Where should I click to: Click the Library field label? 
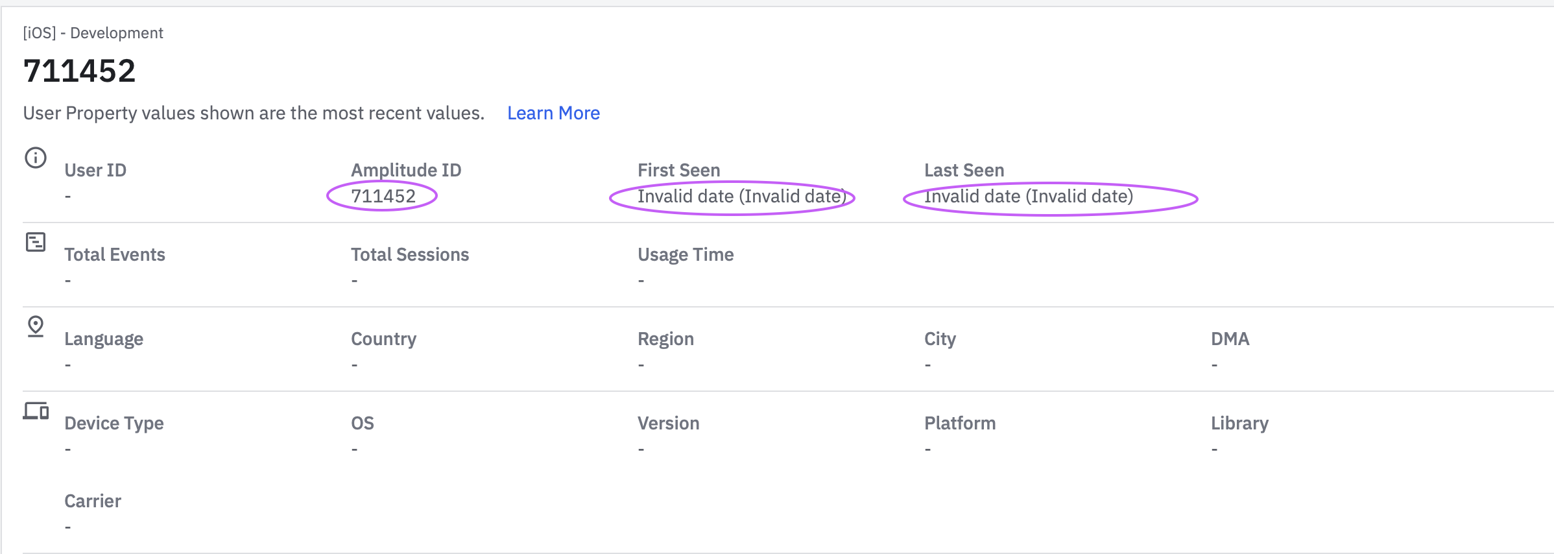pyautogui.click(x=1239, y=423)
